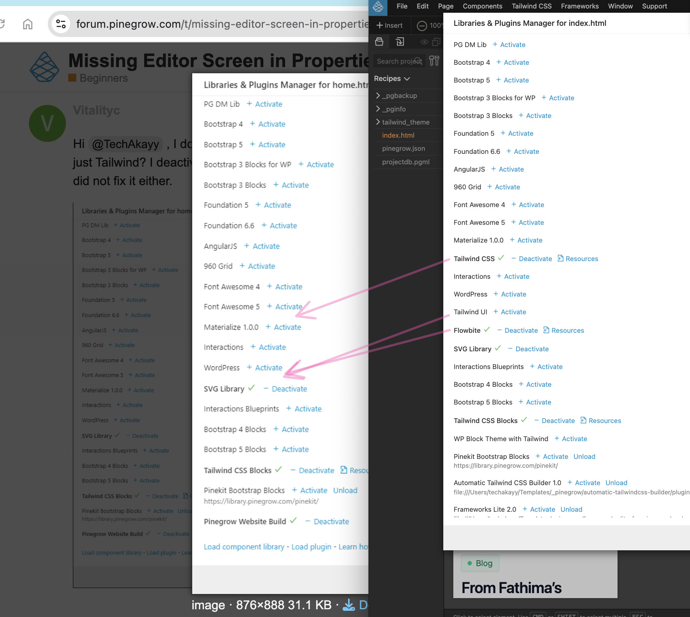Expand the Recipes dropdown in Pinegrow's project panel
Screen dimensions: 690x617
(x=392, y=79)
